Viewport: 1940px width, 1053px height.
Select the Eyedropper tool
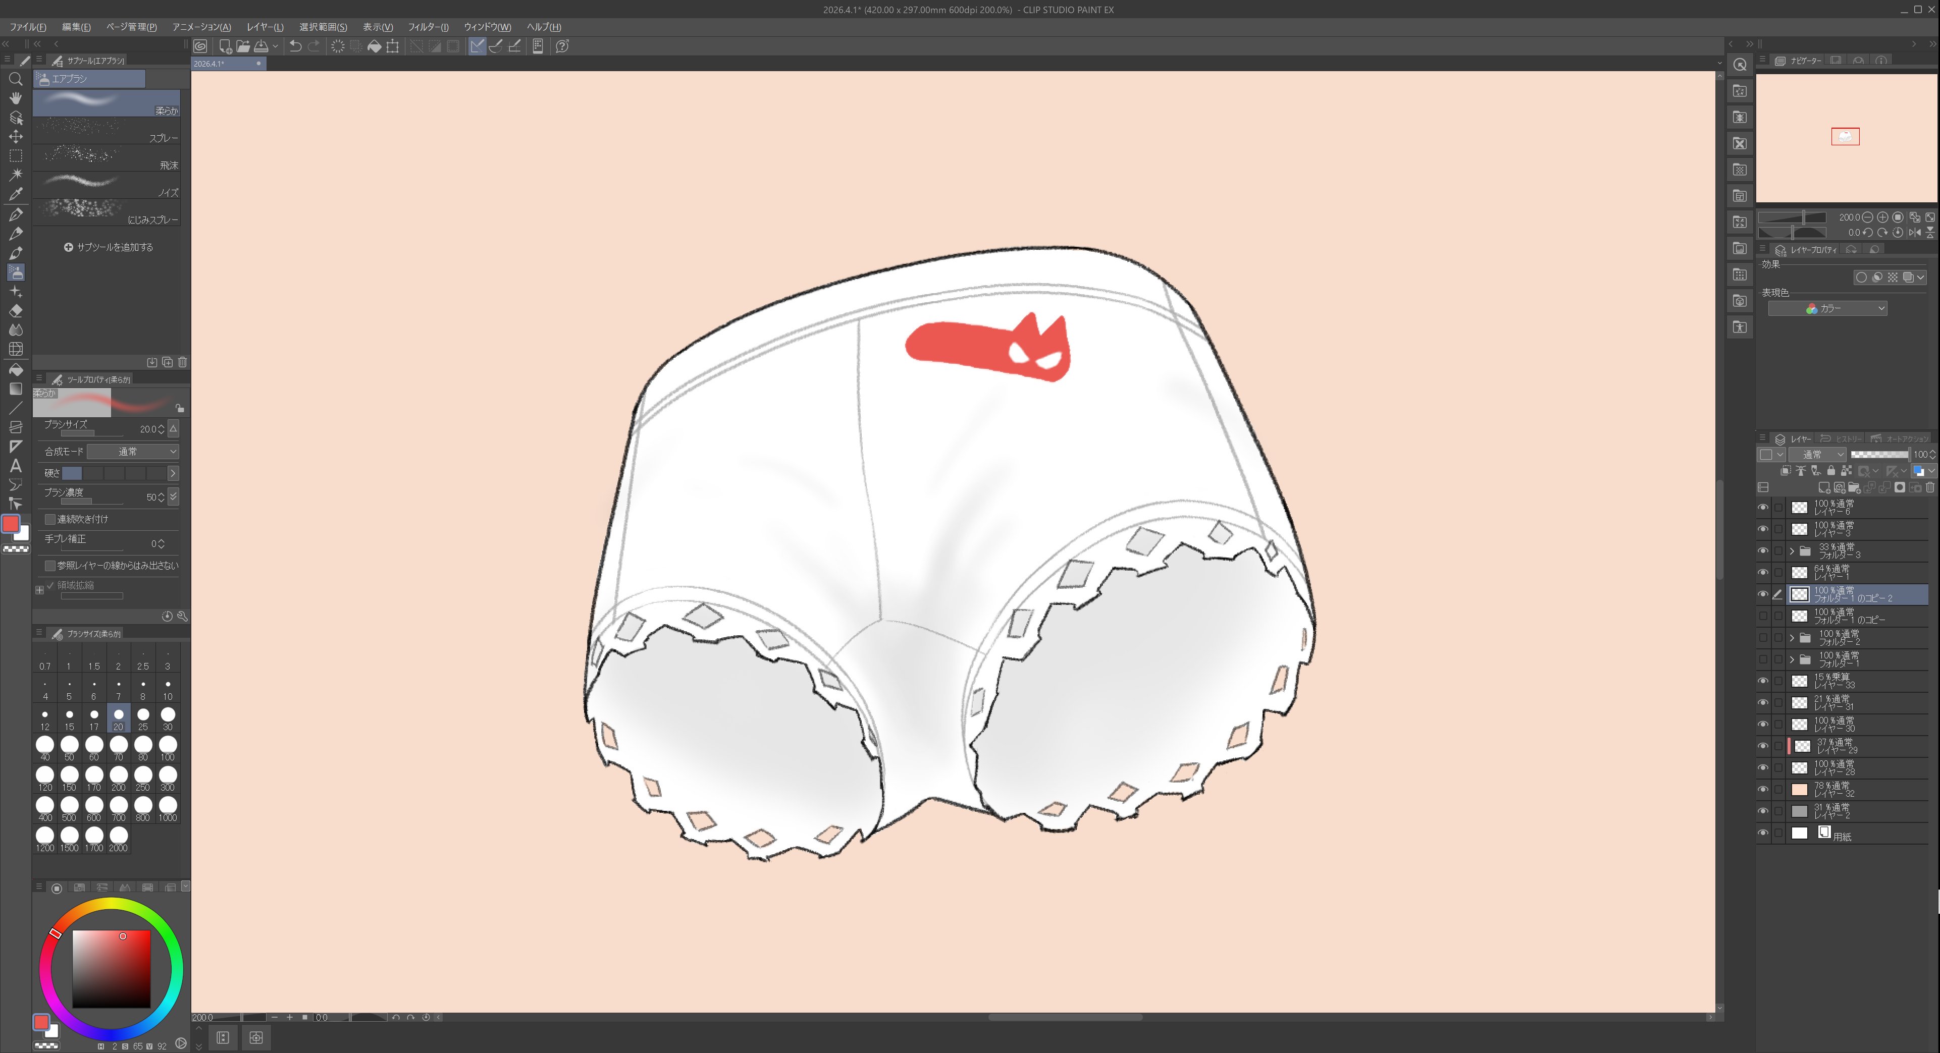click(16, 194)
